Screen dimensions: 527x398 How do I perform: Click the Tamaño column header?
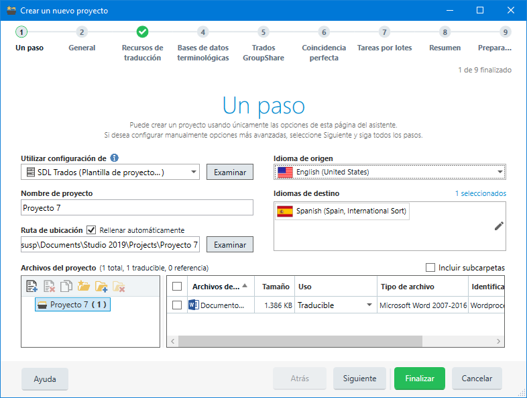point(276,287)
